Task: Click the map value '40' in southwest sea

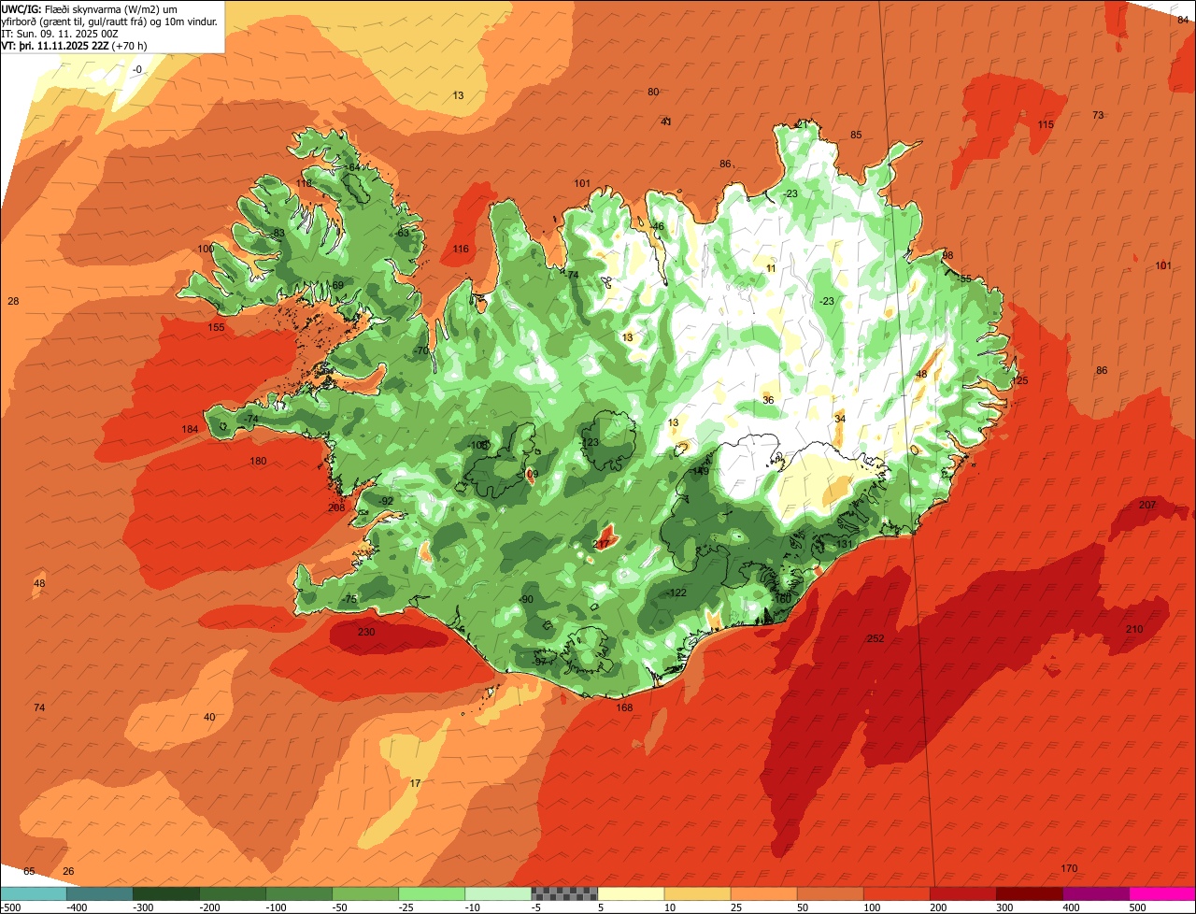Action: pyautogui.click(x=209, y=717)
